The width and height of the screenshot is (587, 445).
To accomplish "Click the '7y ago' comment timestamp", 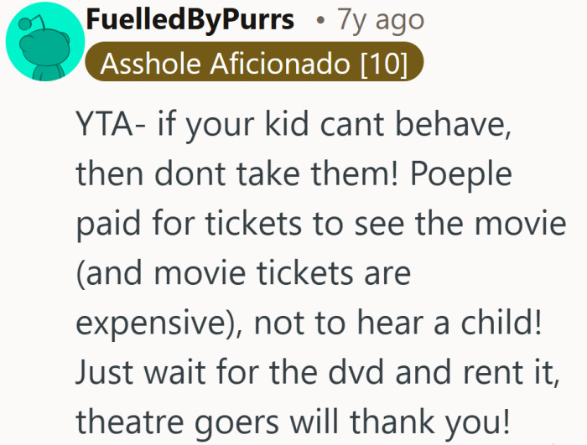I will pyautogui.click(x=380, y=20).
